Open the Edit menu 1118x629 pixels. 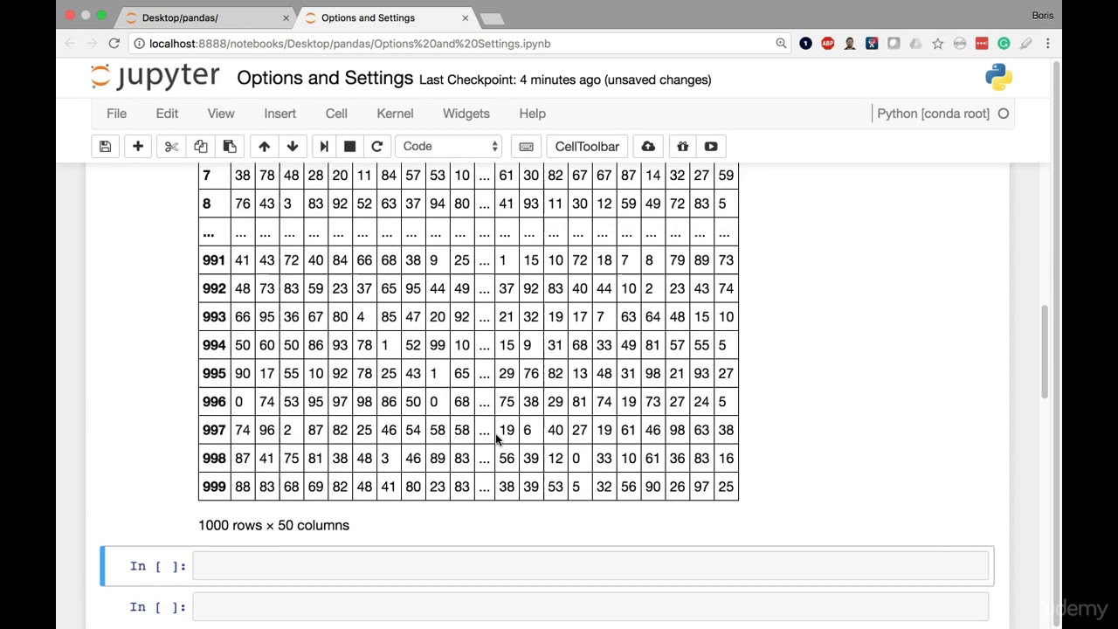coord(167,114)
